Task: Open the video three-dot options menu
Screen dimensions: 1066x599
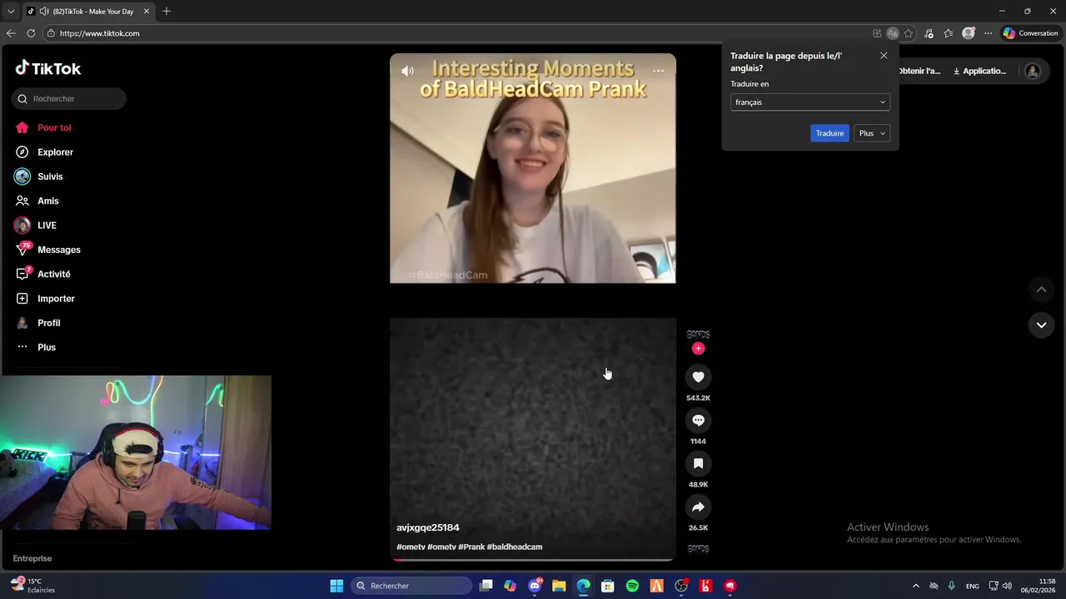Action: [658, 71]
